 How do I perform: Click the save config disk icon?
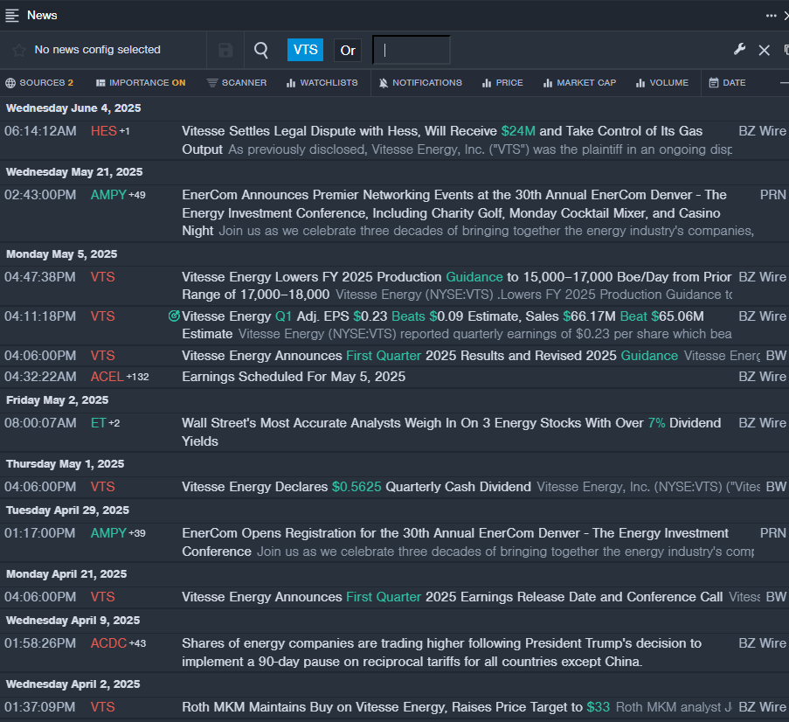click(225, 50)
